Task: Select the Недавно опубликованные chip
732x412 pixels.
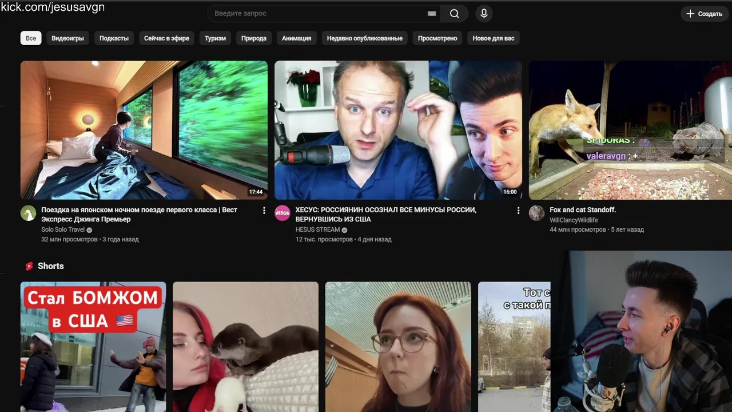Action: (x=364, y=38)
